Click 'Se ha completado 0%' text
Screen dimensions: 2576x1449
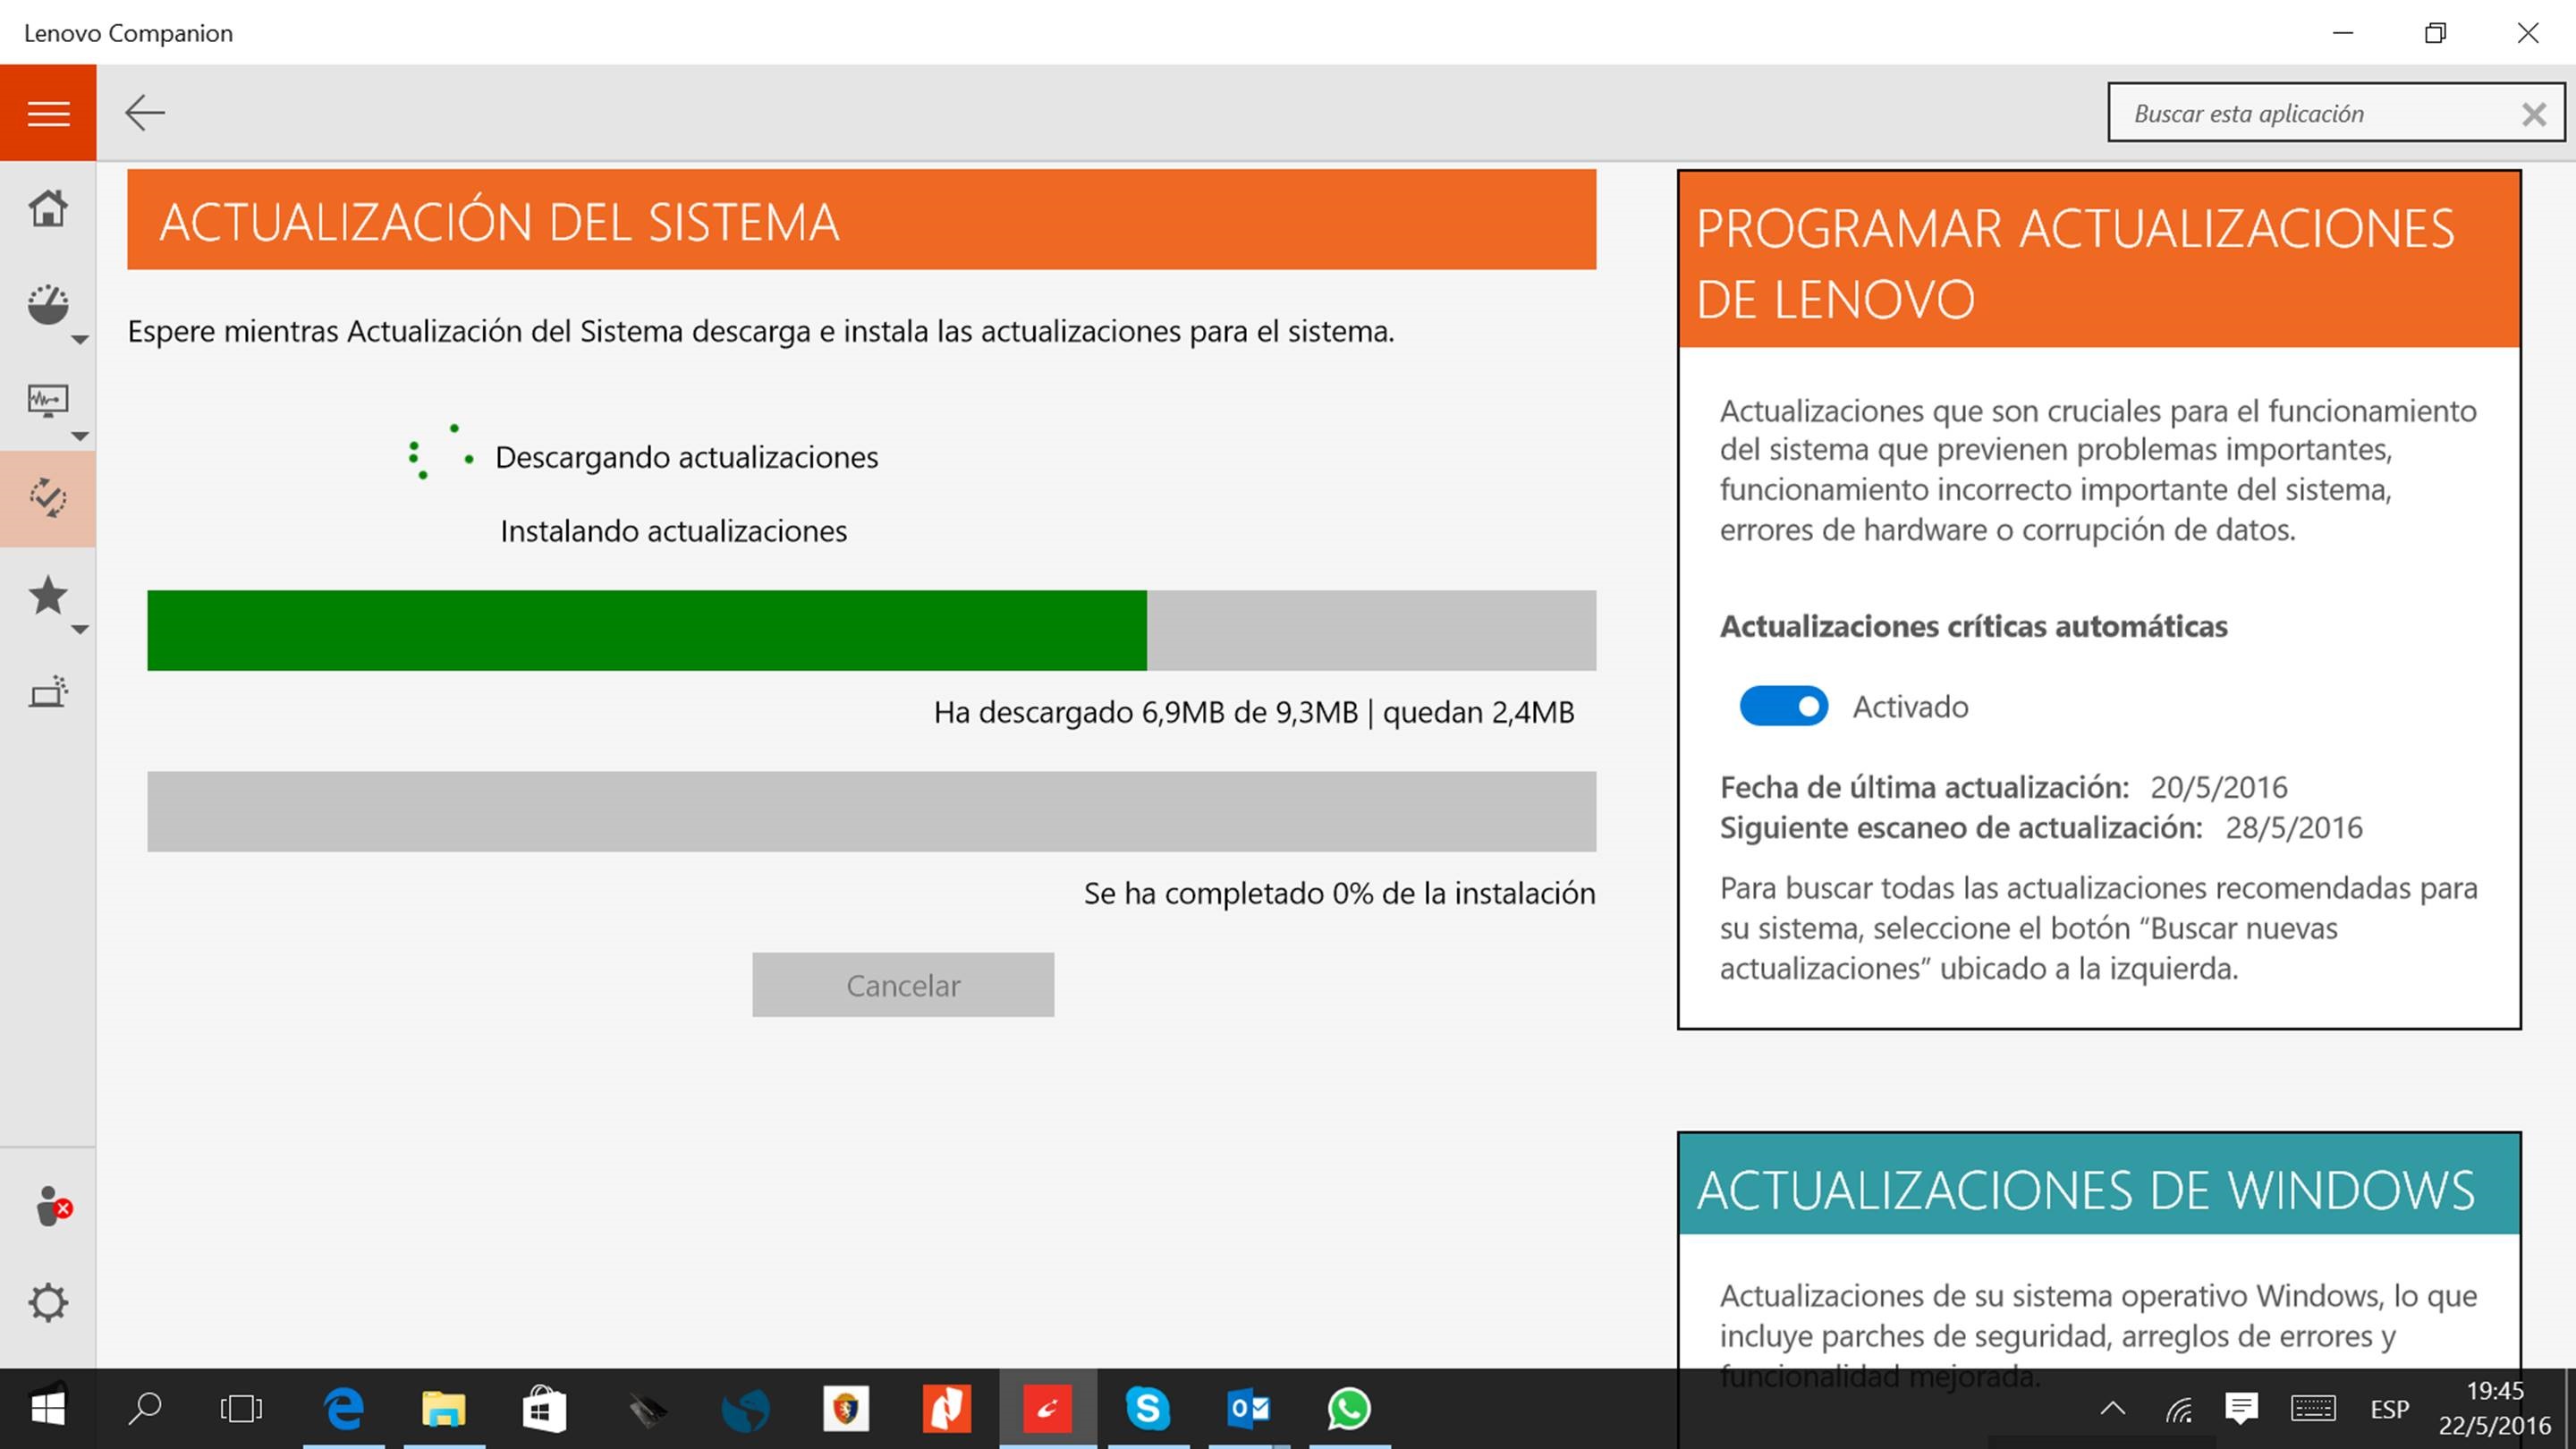[x=1229, y=893]
